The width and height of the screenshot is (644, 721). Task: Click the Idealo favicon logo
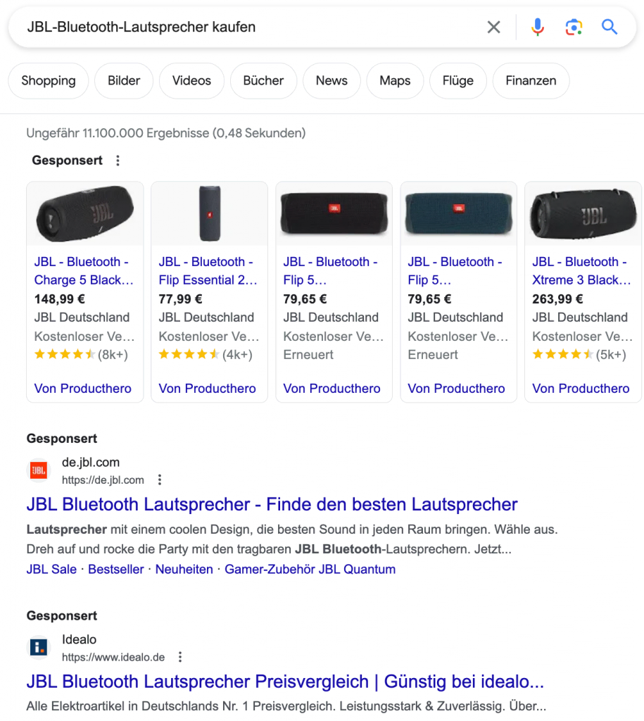tap(39, 648)
